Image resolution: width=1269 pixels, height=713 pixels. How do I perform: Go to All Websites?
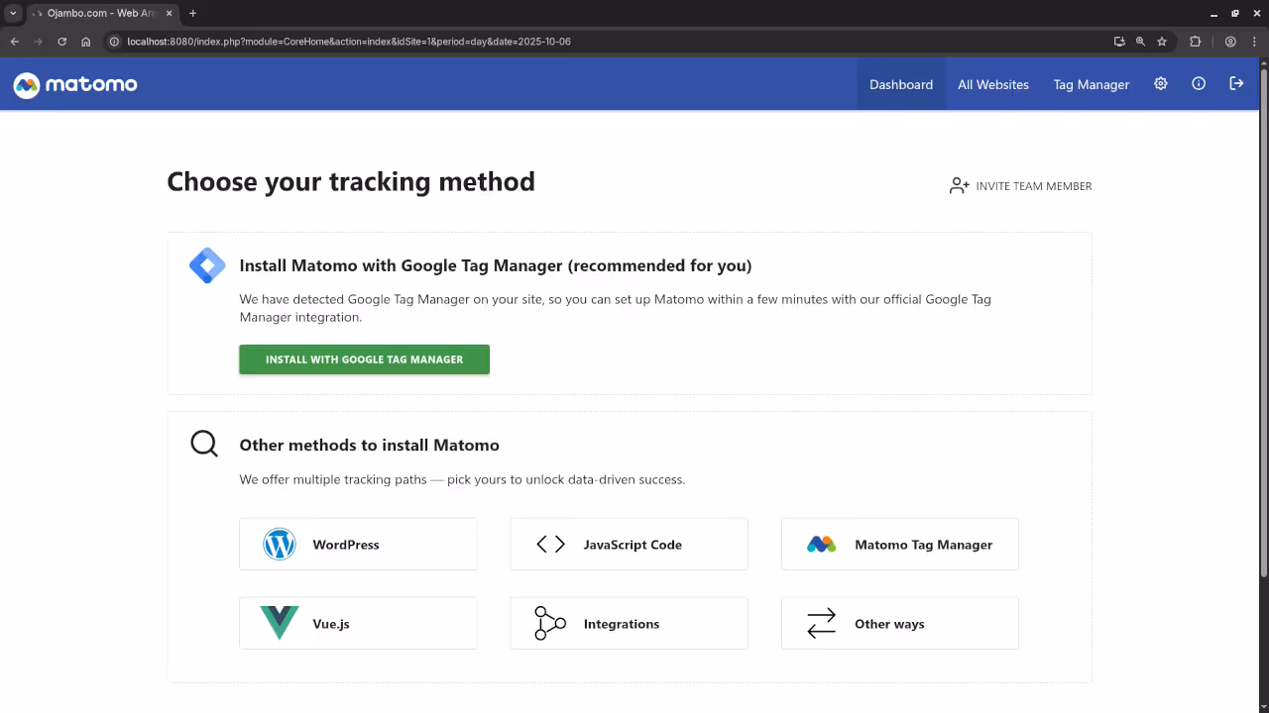(x=992, y=84)
